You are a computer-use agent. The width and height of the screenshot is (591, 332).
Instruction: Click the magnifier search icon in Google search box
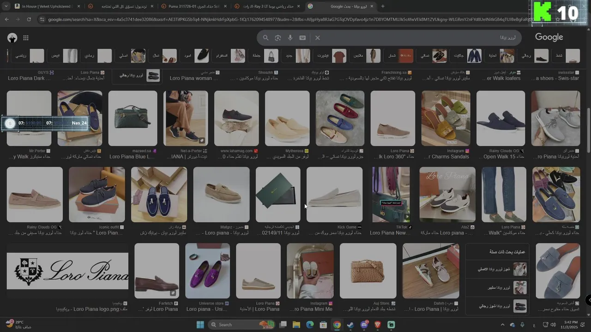265,38
